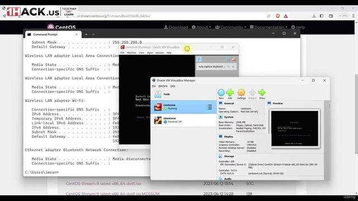This screenshot has height=201, width=358.
Task: Click the notification center icon in VM window
Action: point(199,59)
